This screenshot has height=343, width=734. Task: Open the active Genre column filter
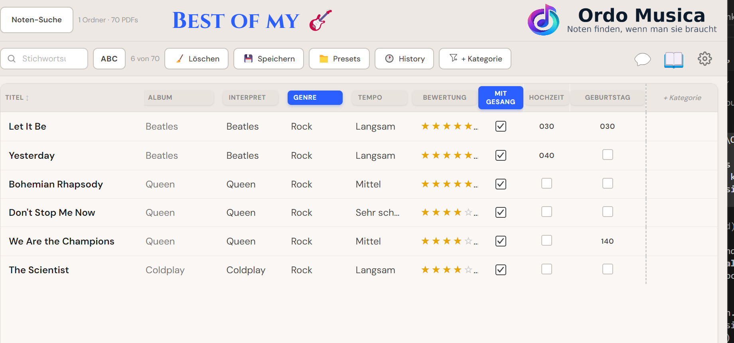click(x=315, y=98)
